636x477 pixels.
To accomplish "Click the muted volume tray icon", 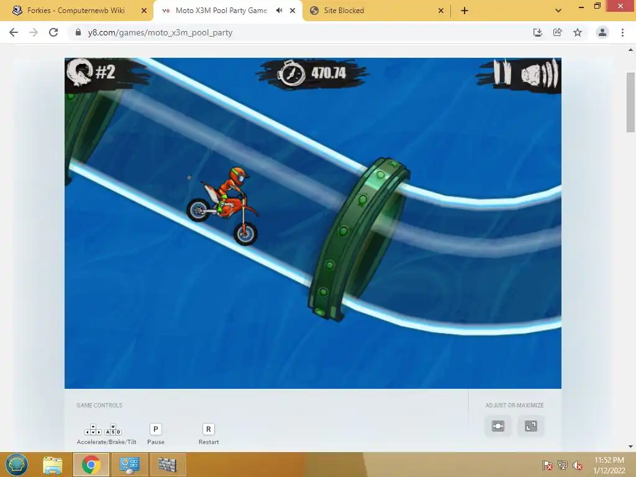I will coord(578,465).
